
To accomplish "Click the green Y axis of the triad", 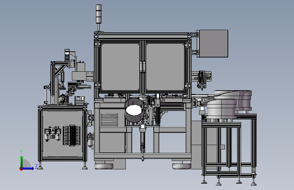I will pos(22,162).
